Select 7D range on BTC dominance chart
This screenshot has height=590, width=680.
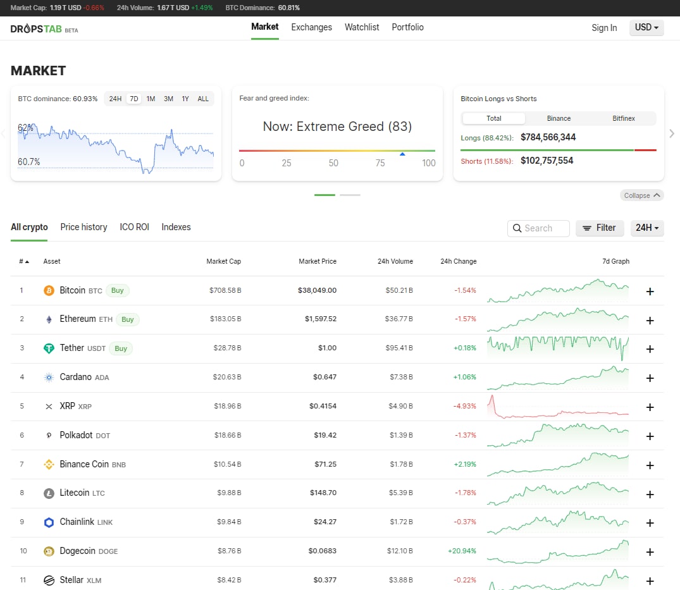pyautogui.click(x=134, y=99)
